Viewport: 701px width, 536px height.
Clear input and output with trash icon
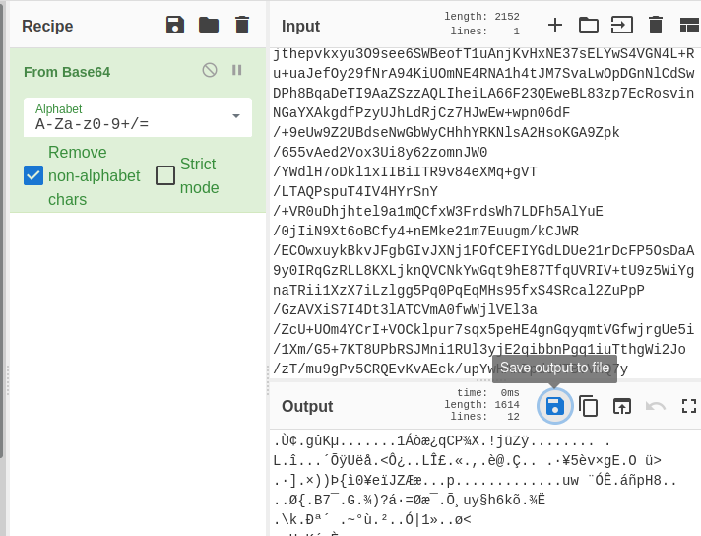(656, 25)
